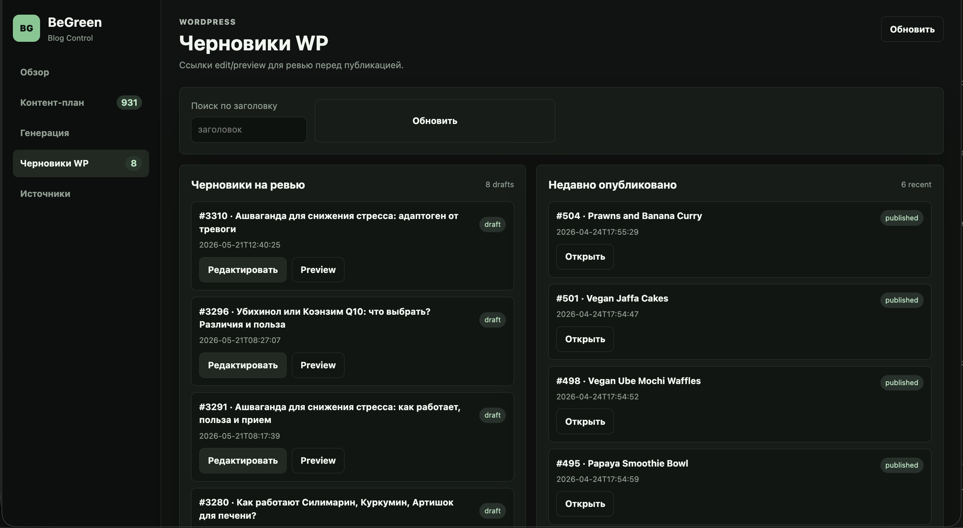Click title '#3280 · Как работают Силимарин'
The width and height of the screenshot is (963, 528).
pos(326,509)
